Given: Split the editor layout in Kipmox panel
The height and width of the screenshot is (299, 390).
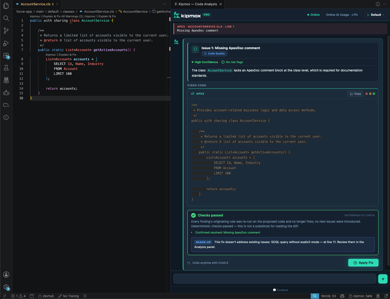Looking at the screenshot, I should tap(378, 4).
